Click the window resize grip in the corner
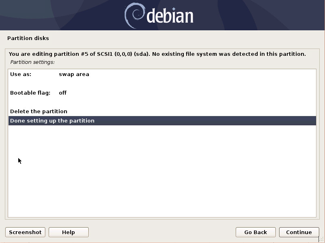Screen dimensions: 325x243 [x=322, y=240]
